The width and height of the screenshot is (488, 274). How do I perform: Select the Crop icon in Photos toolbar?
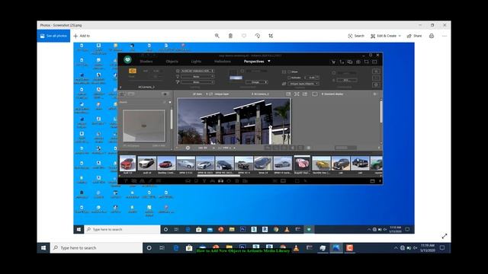(x=271, y=36)
